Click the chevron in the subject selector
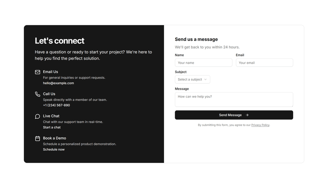Screen dimensions: 328x188 206,79
